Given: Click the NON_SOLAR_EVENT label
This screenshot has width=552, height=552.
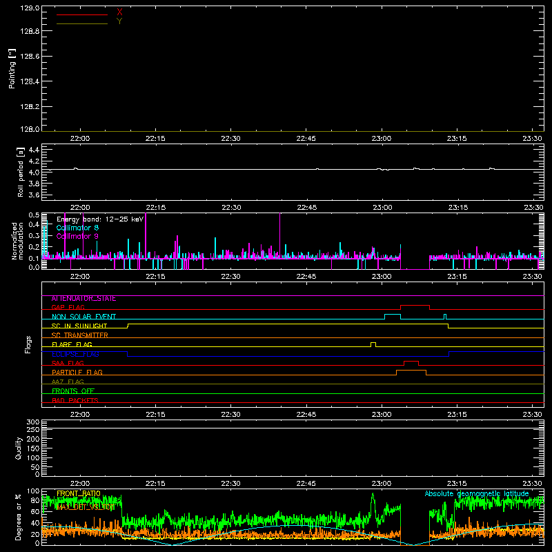Looking at the screenshot, I should [x=83, y=317].
